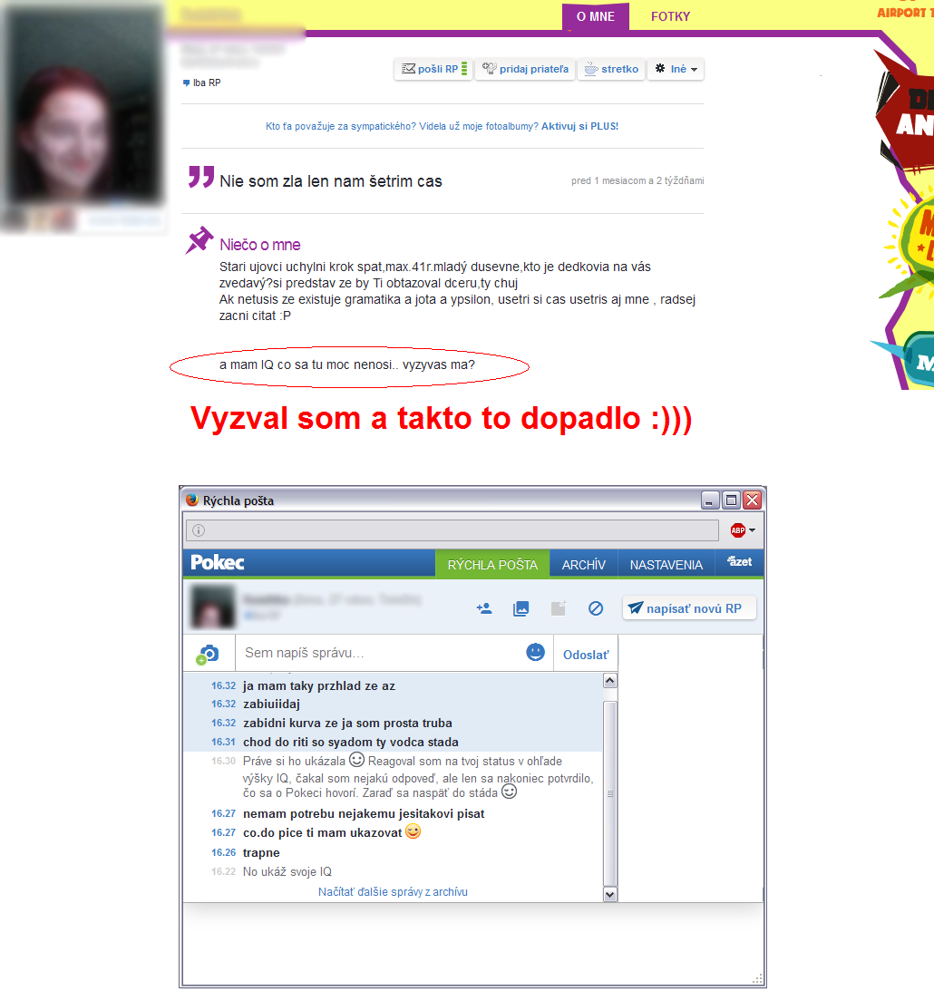Screen dimensions: 934x991
Task: Click the Odoslať send button
Action: (586, 655)
